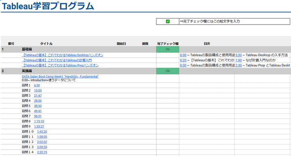Screen dimensions: 291x156
Task: Click completion check cell for 計算入門 row
Action: click(168, 60)
